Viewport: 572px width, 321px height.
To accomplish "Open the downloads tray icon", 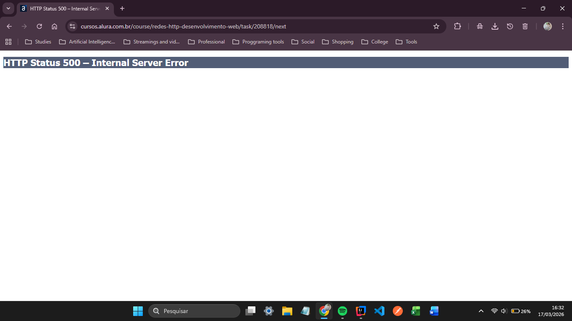I will [x=495, y=26].
